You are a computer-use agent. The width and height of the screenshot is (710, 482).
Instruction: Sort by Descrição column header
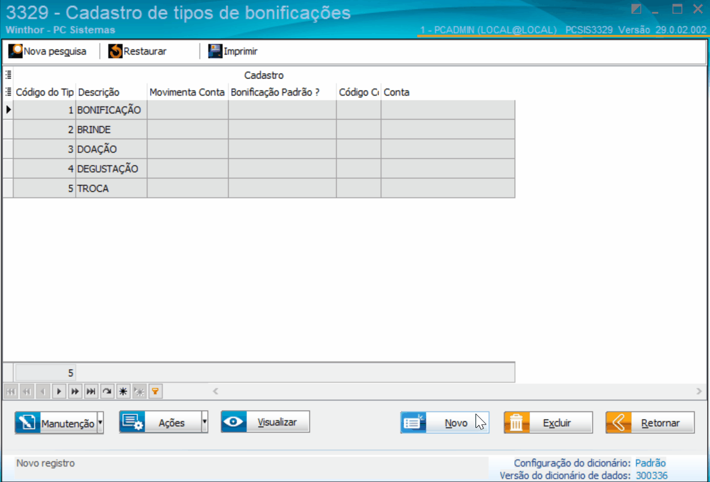pyautogui.click(x=111, y=92)
